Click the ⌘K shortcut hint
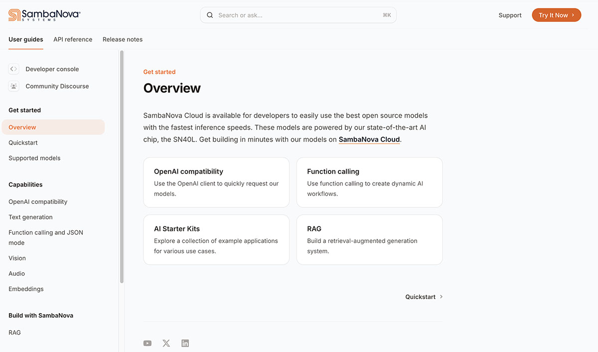 (x=387, y=15)
